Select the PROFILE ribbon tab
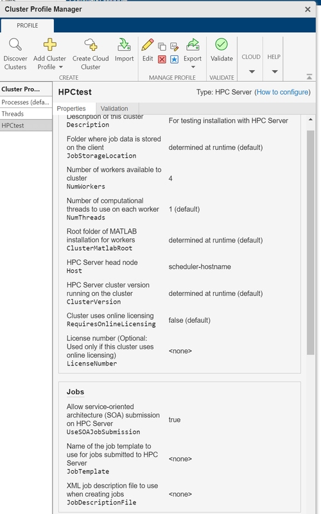Viewport: 321px width, 514px height. point(27,26)
